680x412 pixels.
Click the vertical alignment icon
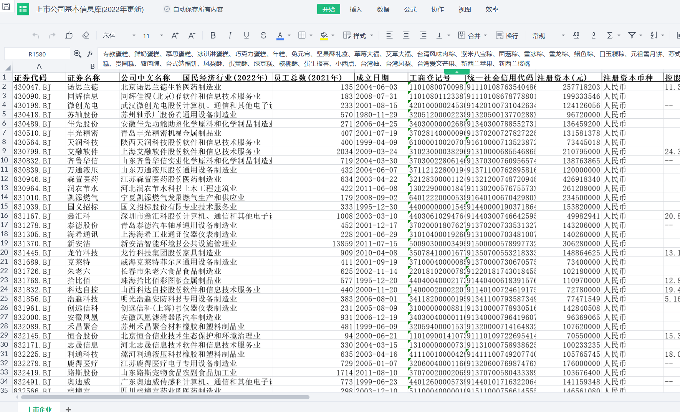(x=439, y=36)
